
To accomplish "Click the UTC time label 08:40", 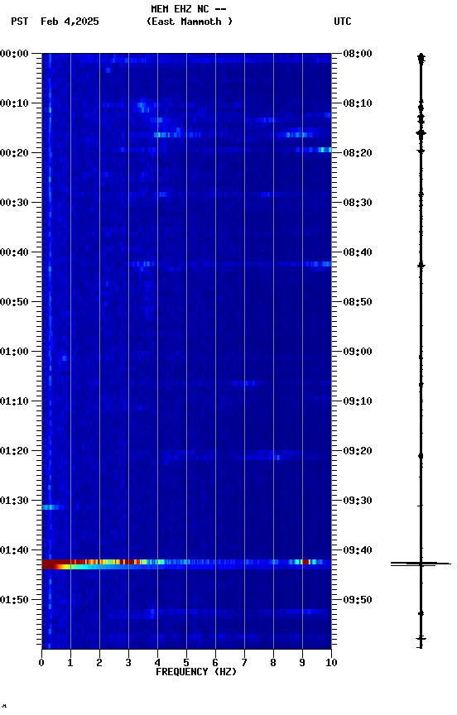I will [358, 252].
